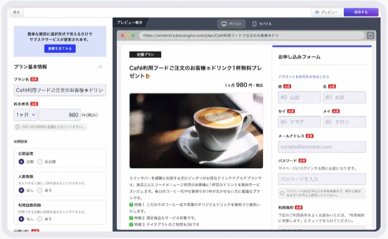
Task: Click the clipboard copy icon beside URL
Action: point(370,35)
